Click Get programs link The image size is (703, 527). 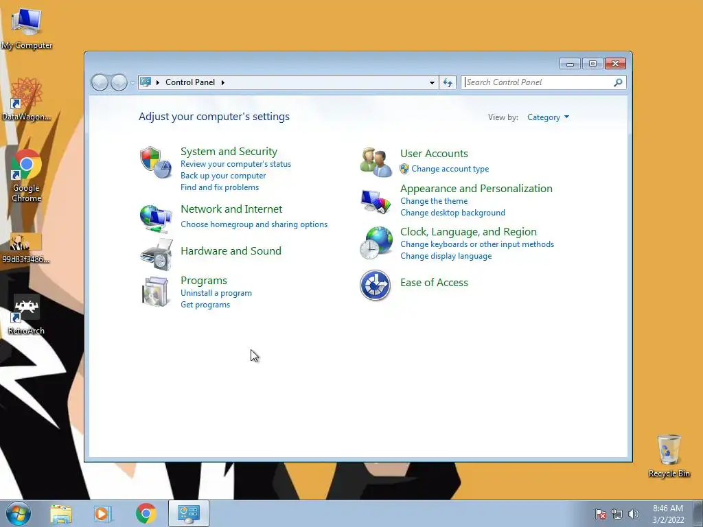205,305
